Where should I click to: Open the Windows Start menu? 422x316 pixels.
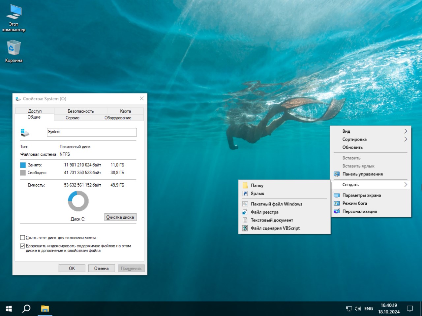(x=9, y=308)
